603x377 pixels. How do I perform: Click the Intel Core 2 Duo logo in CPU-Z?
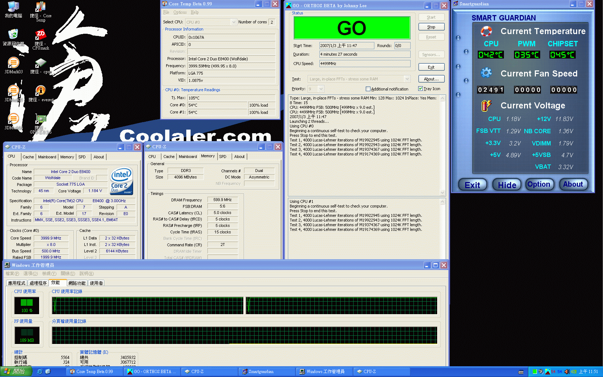pyautogui.click(x=122, y=181)
